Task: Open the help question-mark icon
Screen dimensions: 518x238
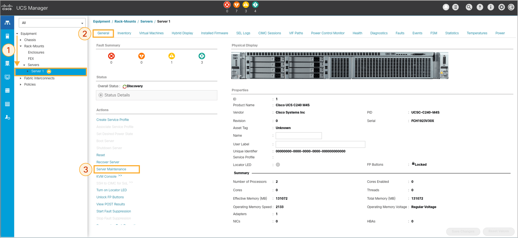Action: click(480, 7)
